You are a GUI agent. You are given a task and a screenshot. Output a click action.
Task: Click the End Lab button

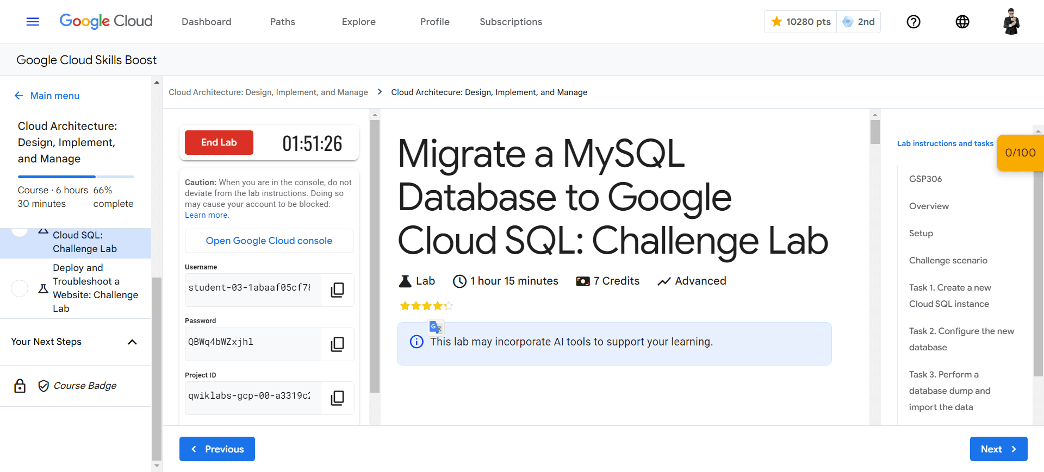pyautogui.click(x=219, y=142)
